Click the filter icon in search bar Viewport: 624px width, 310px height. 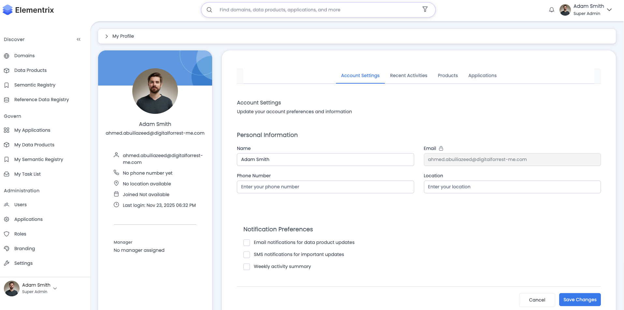425,9
